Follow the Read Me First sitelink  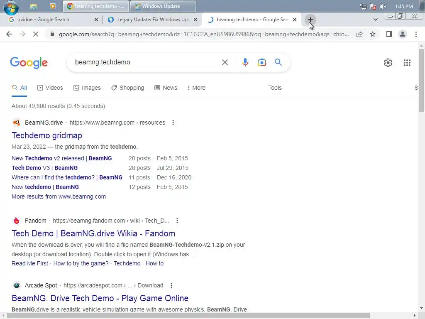pos(30,263)
